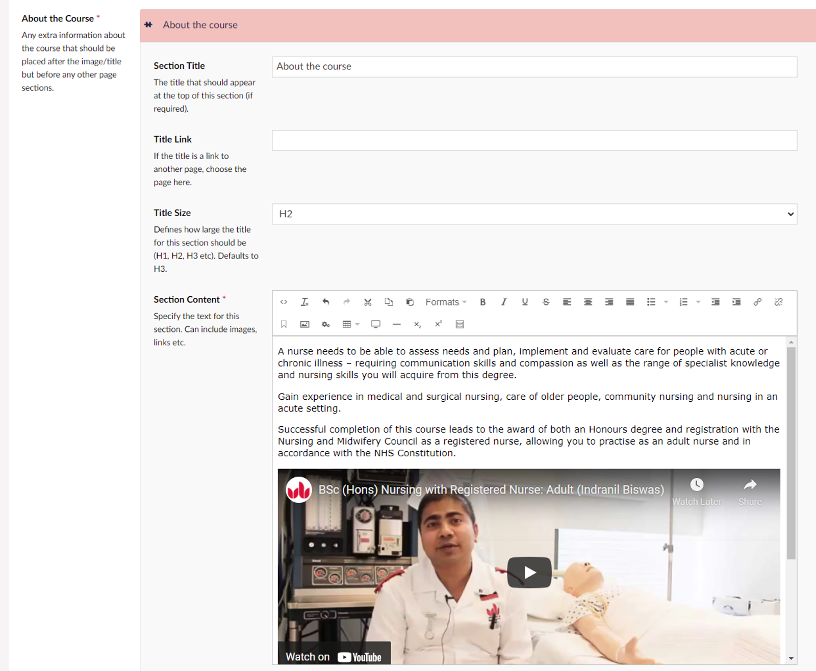816x671 pixels.
Task: Click the Redo icon in the editor toolbar
Action: coord(346,302)
